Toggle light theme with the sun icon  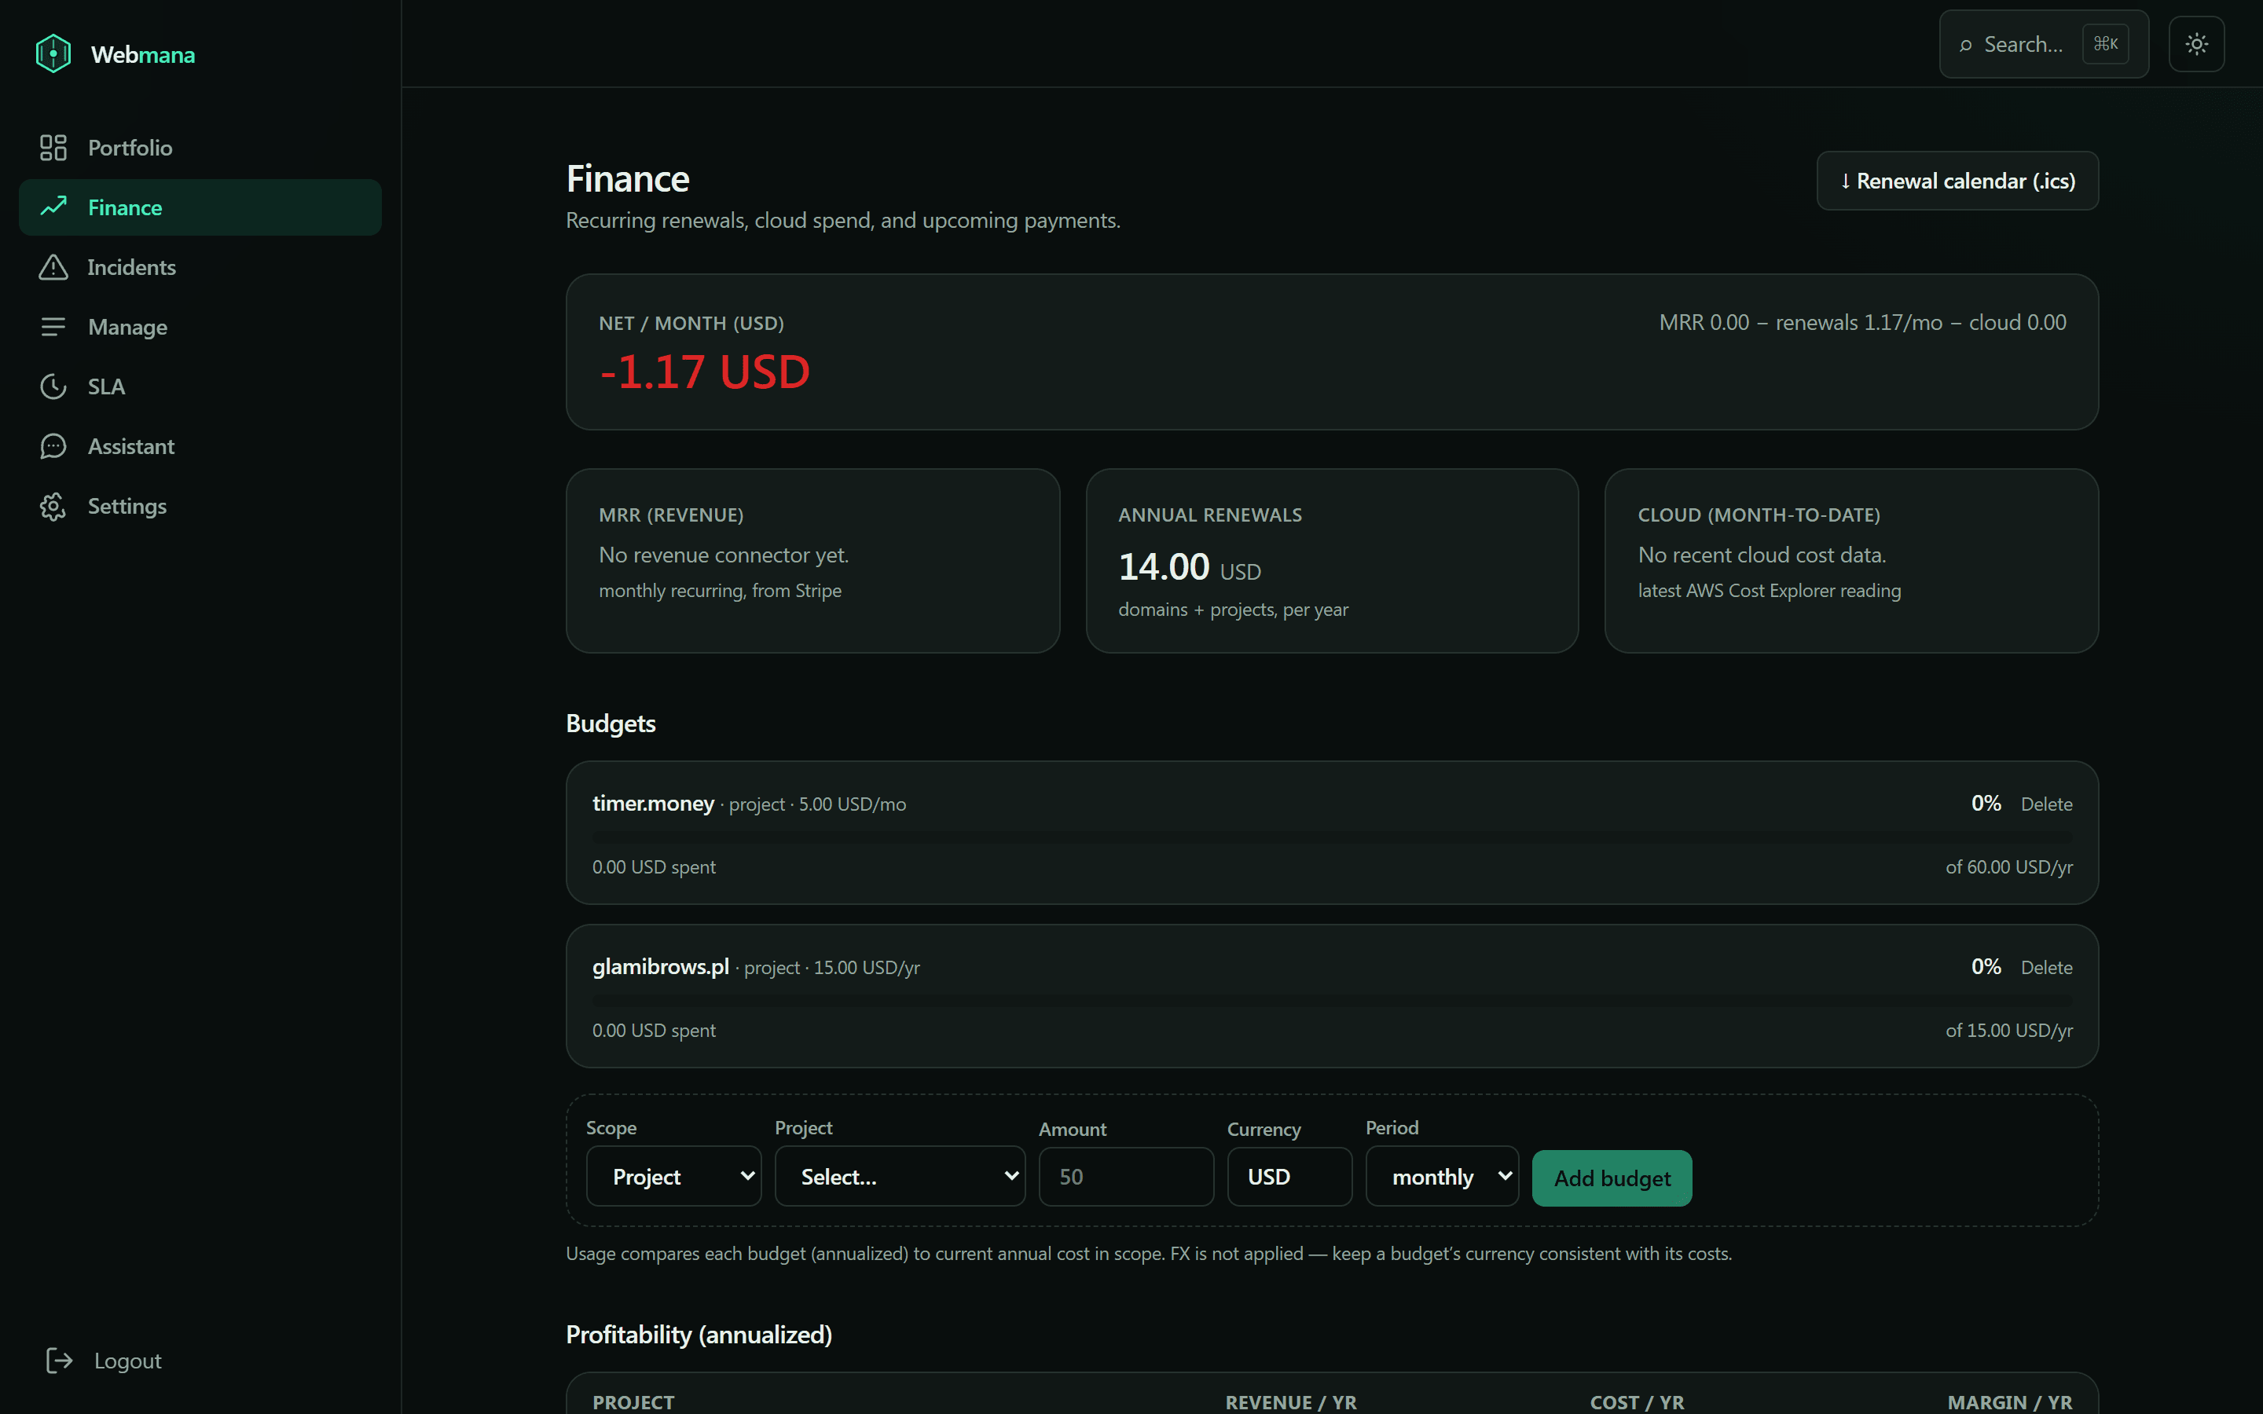tap(2197, 44)
